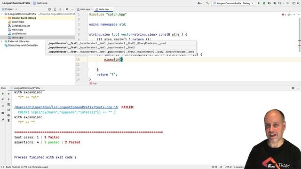Click the Valgrind Memcheck run icon in the toolbar

click(280, 3)
